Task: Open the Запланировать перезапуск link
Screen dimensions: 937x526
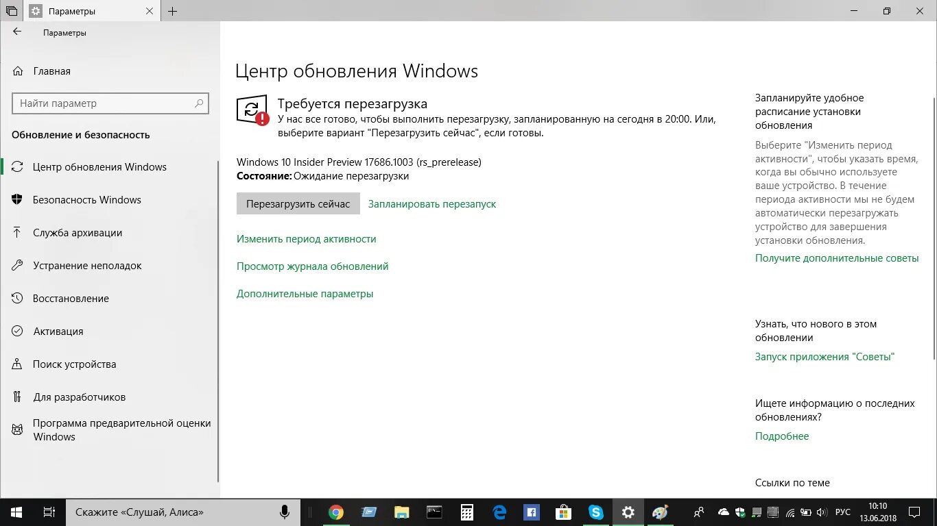Action: pyautogui.click(x=432, y=204)
